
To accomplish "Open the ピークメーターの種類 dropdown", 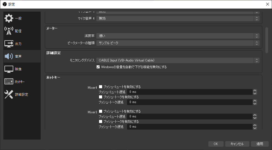I will point(178,43).
